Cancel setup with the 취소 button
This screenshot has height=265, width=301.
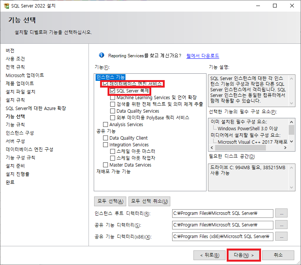278,255
